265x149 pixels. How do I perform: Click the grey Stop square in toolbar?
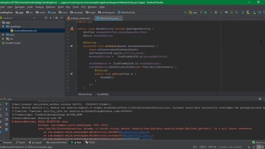tap(236, 12)
